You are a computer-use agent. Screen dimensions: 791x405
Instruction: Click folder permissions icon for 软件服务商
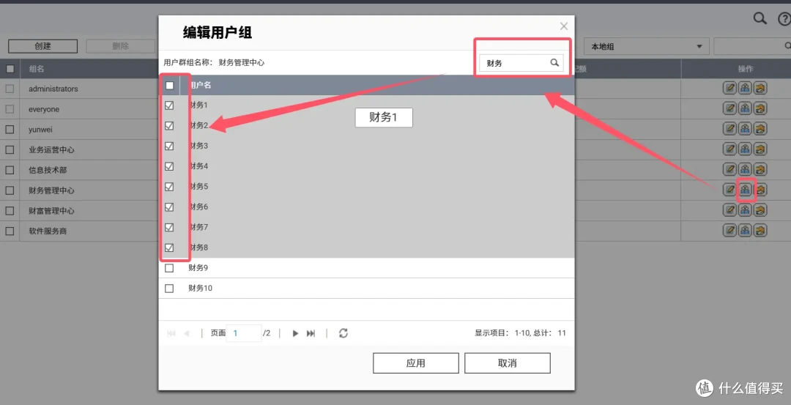pyautogui.click(x=760, y=231)
